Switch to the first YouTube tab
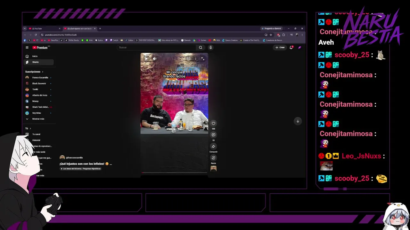Screen dimensions: 410x230 (x=44, y=28)
